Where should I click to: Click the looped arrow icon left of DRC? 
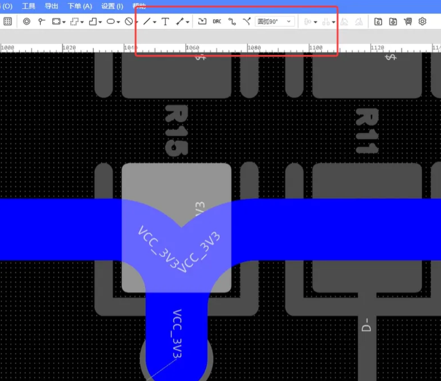click(x=202, y=21)
